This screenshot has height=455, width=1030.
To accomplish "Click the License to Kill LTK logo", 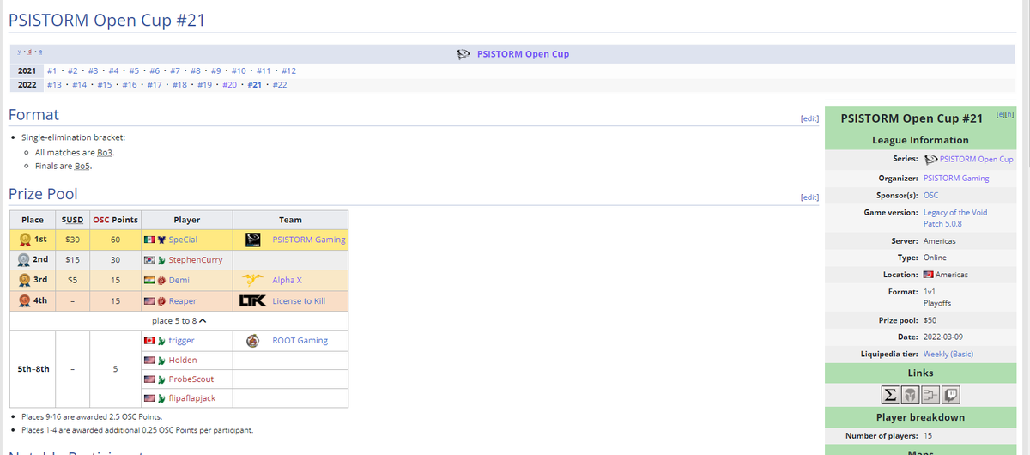I will coord(252,300).
